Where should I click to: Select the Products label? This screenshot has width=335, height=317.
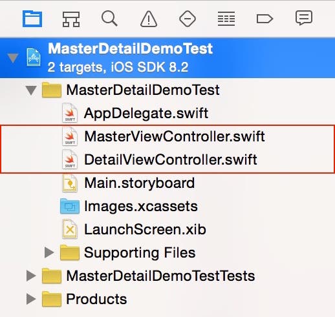tap(96, 299)
